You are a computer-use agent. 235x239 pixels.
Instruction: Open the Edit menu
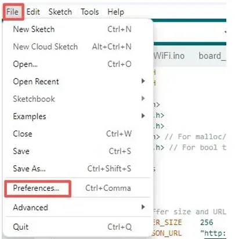click(x=33, y=12)
